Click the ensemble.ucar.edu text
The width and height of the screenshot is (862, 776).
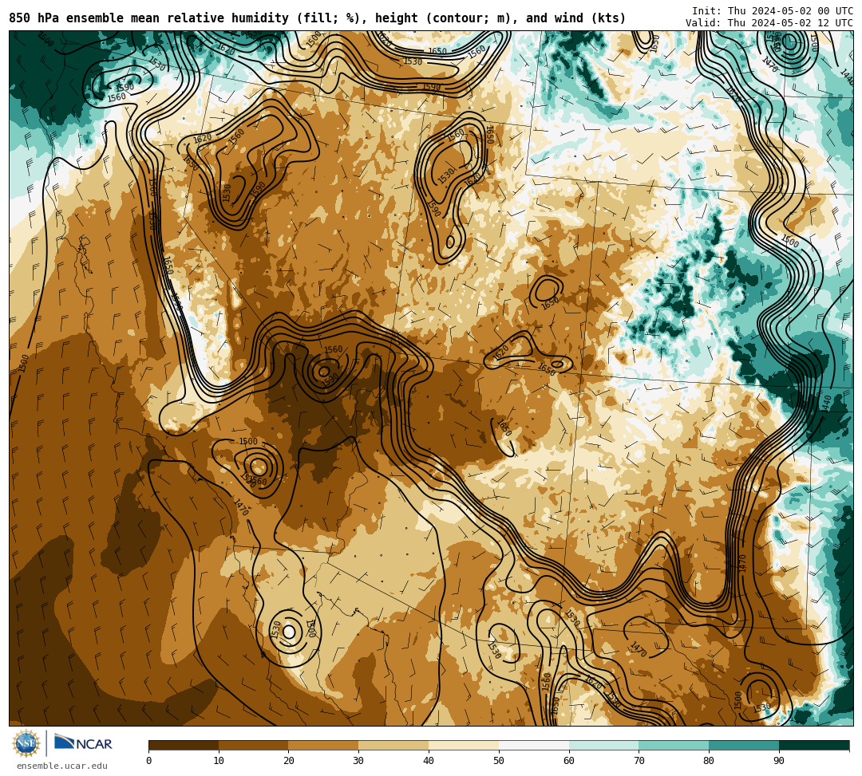pos(62,766)
